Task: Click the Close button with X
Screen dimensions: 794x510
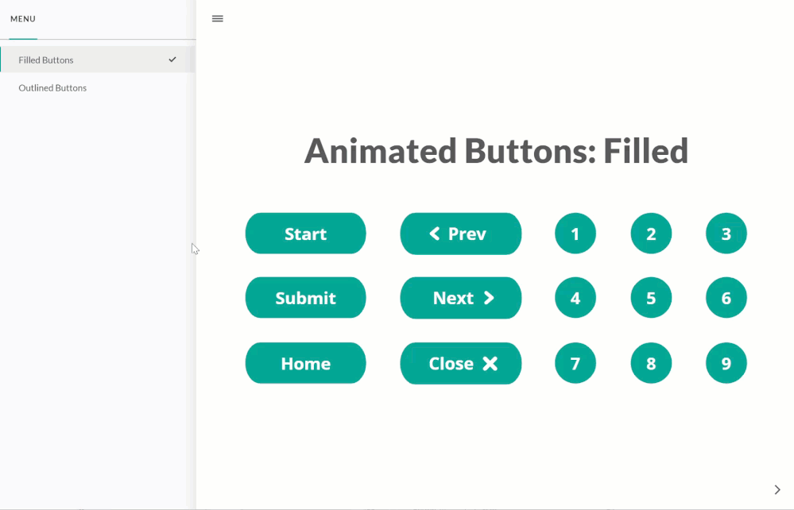Action: (460, 363)
